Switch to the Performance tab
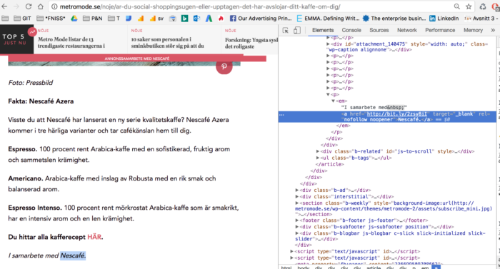Screen dimensions: 500x269 (x=440, y=30)
